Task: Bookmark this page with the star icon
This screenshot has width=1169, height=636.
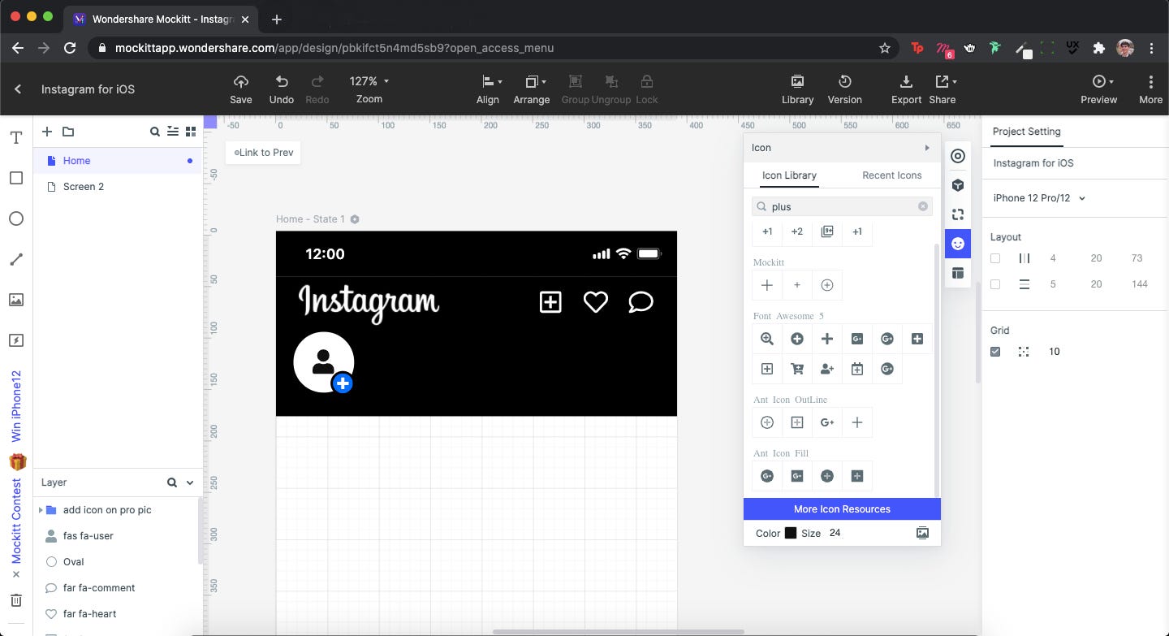Action: tap(885, 48)
